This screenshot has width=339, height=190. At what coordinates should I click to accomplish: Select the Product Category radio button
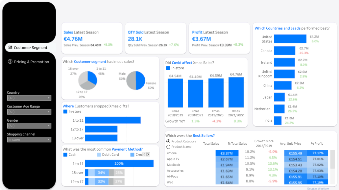tap(168, 141)
